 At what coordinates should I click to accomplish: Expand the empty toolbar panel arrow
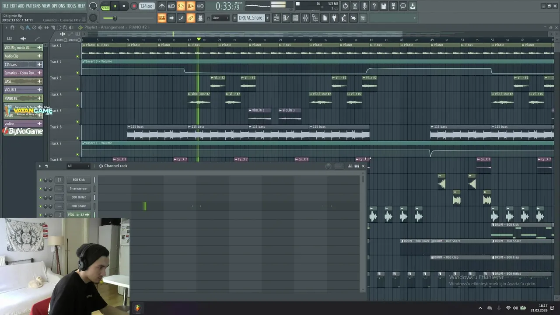415,18
